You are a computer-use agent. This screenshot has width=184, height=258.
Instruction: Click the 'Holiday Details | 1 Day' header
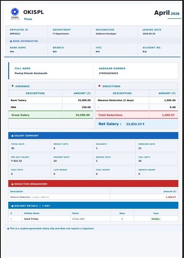[93, 206]
